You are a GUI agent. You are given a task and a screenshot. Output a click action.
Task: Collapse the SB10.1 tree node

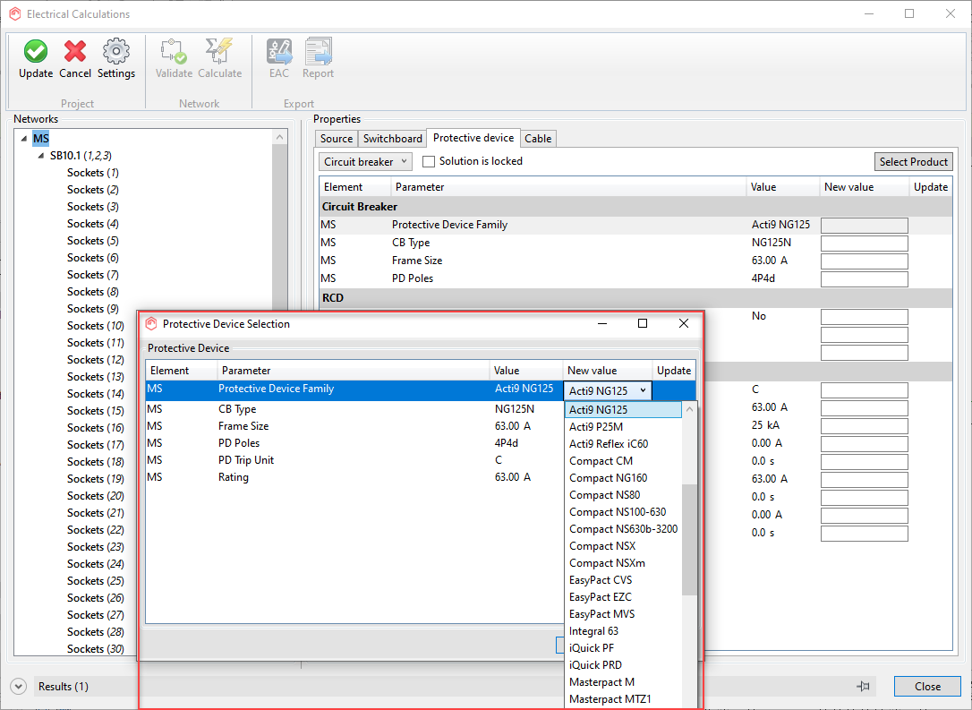41,156
